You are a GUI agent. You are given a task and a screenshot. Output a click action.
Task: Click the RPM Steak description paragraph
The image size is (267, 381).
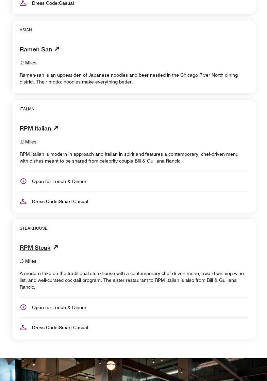[x=132, y=280]
